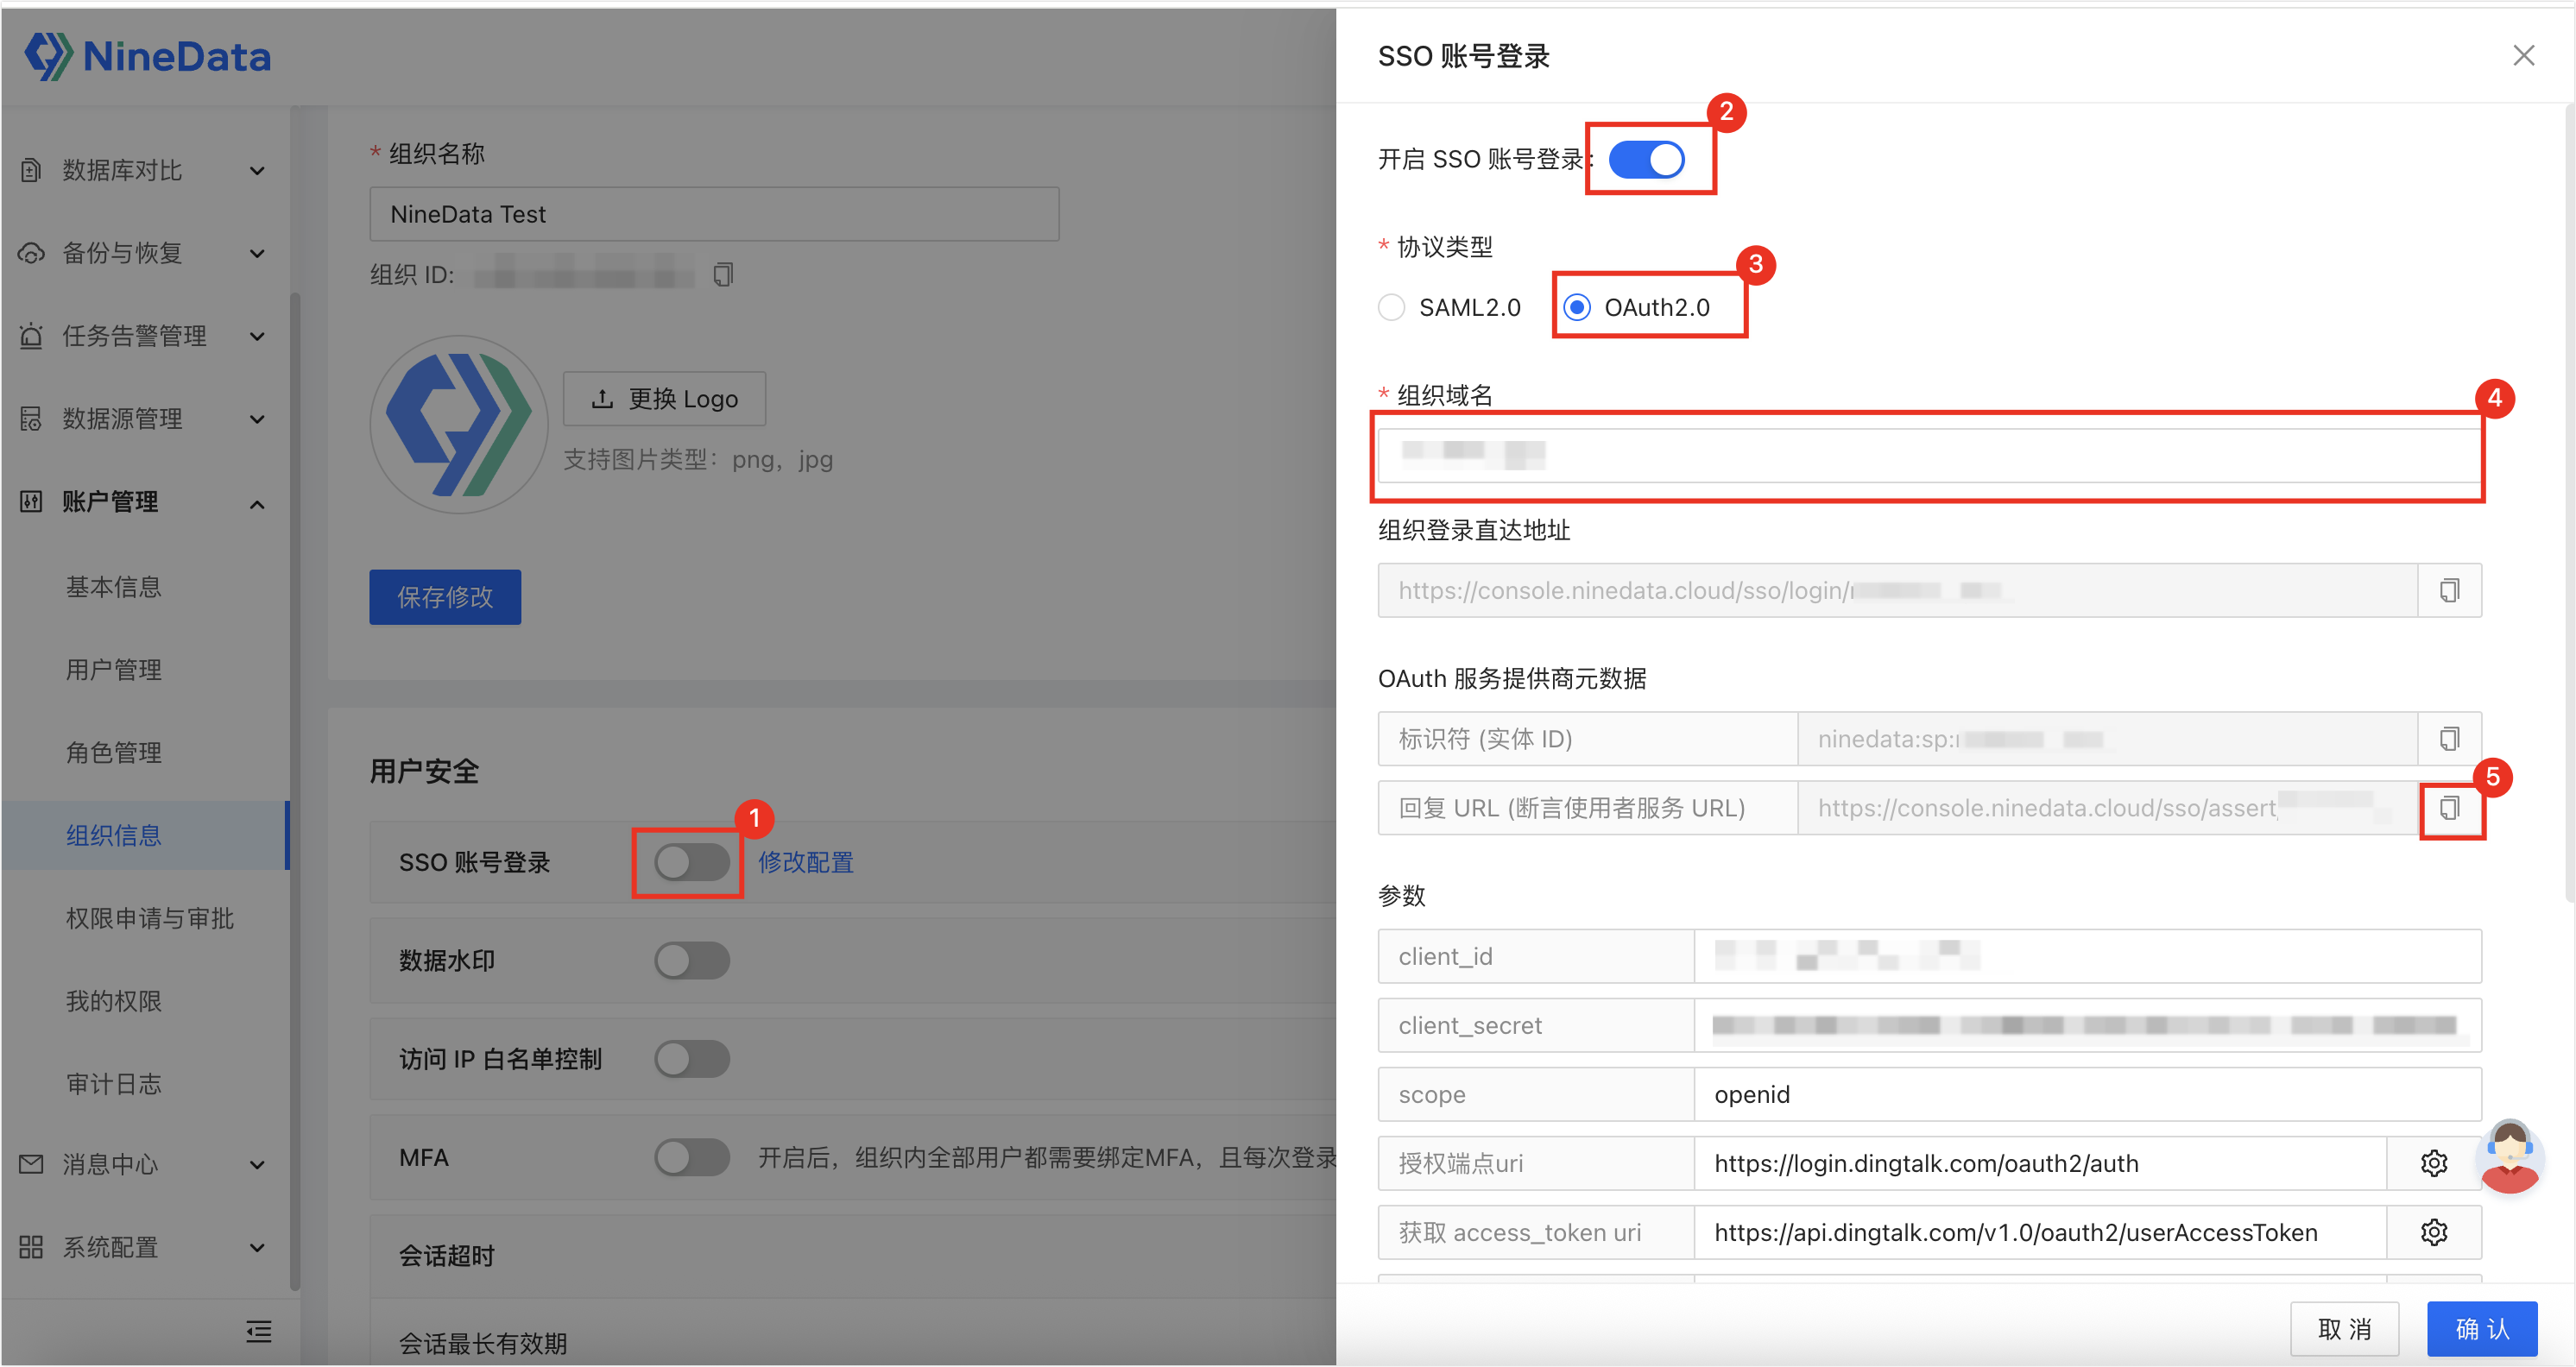Select the SAML2.0 protocol radio option

coord(1391,307)
